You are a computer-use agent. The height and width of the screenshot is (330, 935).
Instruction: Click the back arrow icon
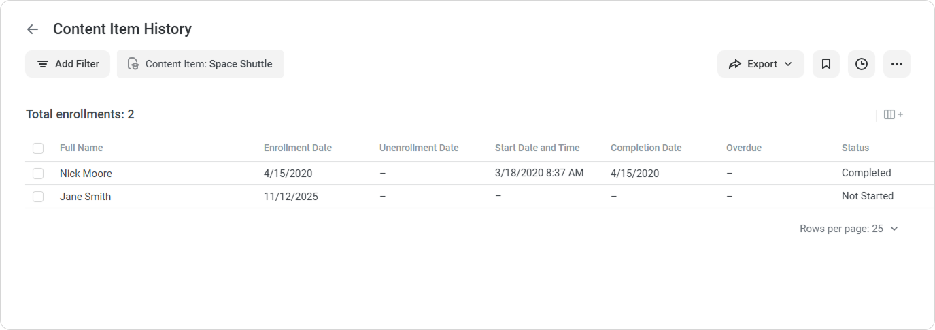click(x=32, y=29)
